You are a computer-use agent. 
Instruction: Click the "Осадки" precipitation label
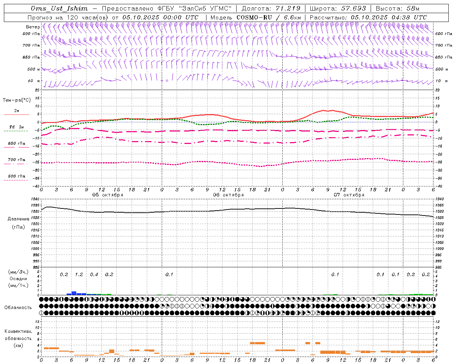coord(18,279)
